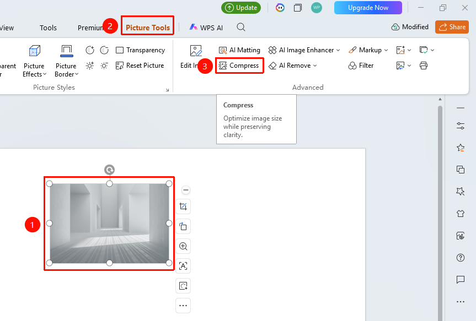Click the colorful round face icon beside Update
The image size is (476, 321).
280,8
